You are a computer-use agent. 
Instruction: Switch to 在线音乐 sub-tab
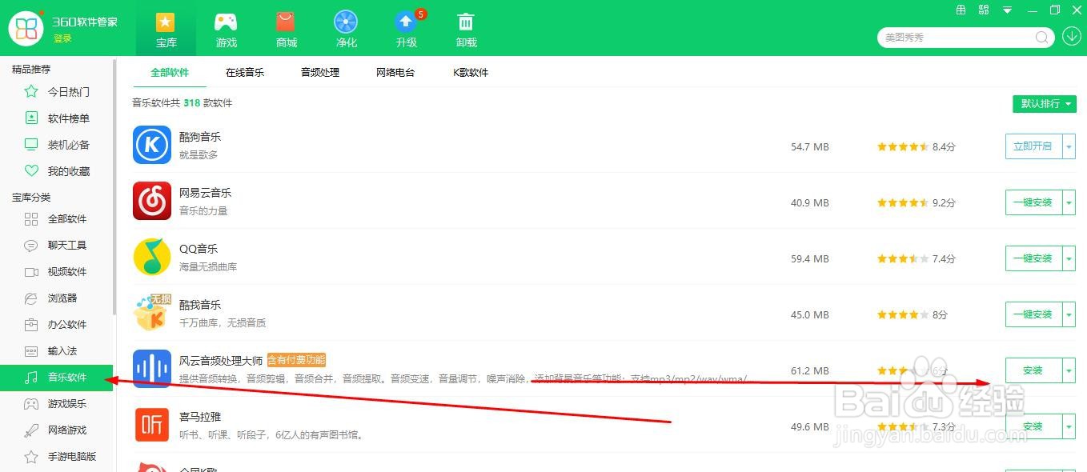pyautogui.click(x=245, y=73)
